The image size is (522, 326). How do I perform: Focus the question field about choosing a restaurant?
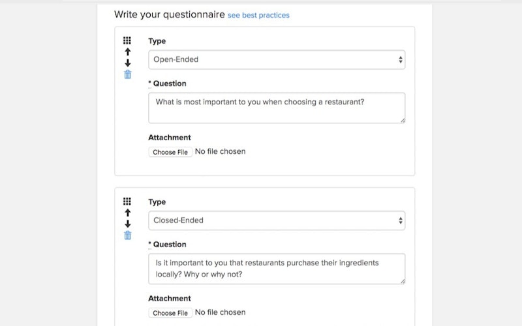pos(276,108)
